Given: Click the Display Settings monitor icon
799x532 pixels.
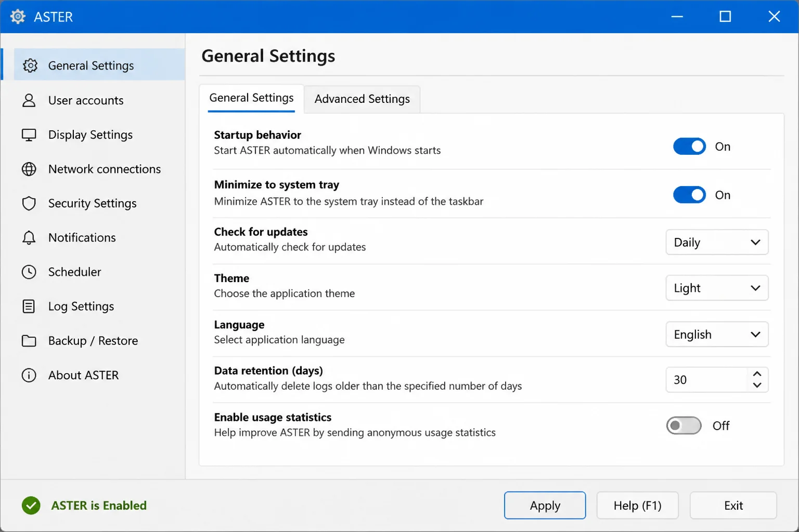Looking at the screenshot, I should [x=29, y=135].
